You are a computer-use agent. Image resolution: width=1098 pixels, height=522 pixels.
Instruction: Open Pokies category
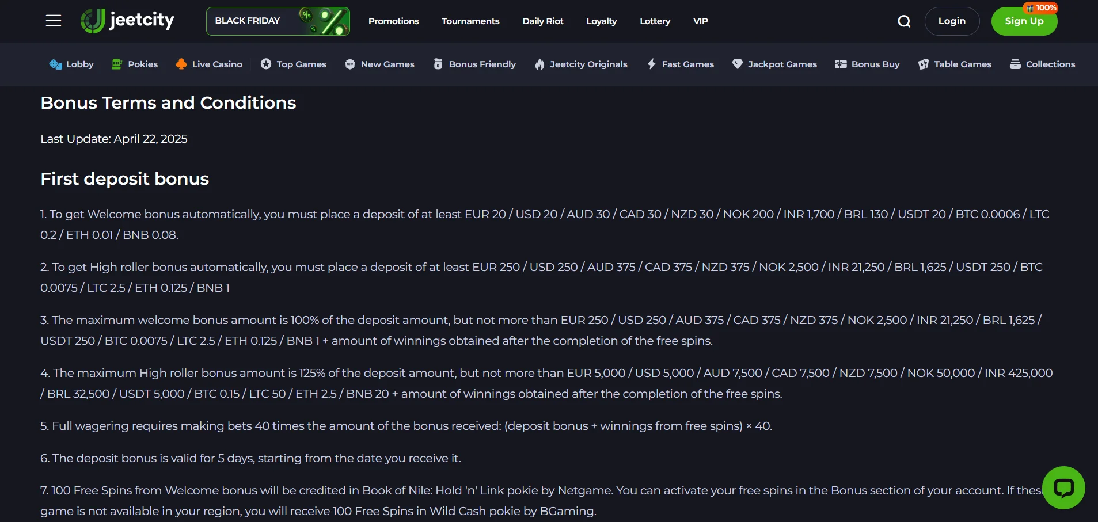point(135,64)
